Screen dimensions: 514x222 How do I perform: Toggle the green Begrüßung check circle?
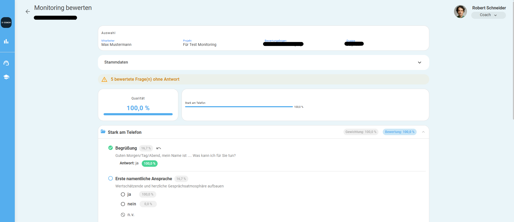pyautogui.click(x=111, y=148)
